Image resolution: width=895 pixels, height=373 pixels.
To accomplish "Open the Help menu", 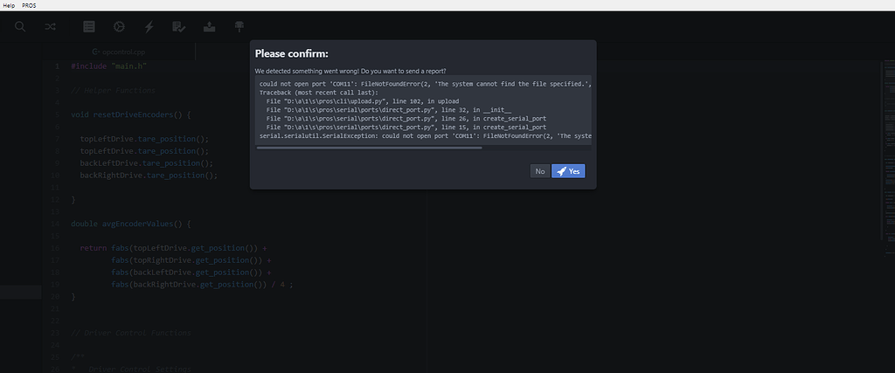I will pyautogui.click(x=10, y=5).
